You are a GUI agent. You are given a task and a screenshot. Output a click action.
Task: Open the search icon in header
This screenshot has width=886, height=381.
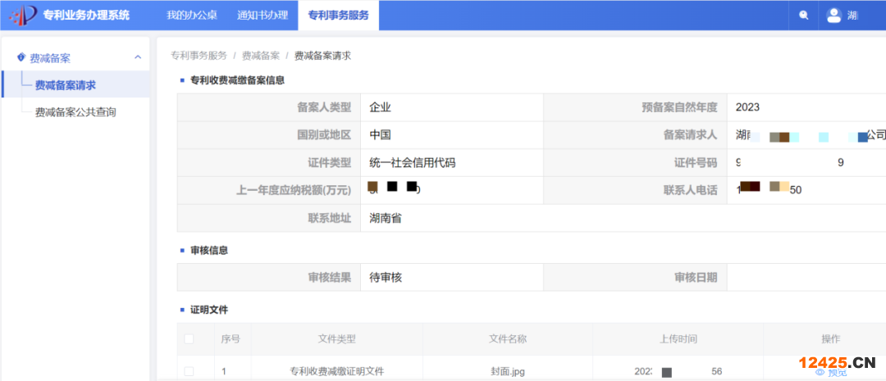pyautogui.click(x=803, y=16)
